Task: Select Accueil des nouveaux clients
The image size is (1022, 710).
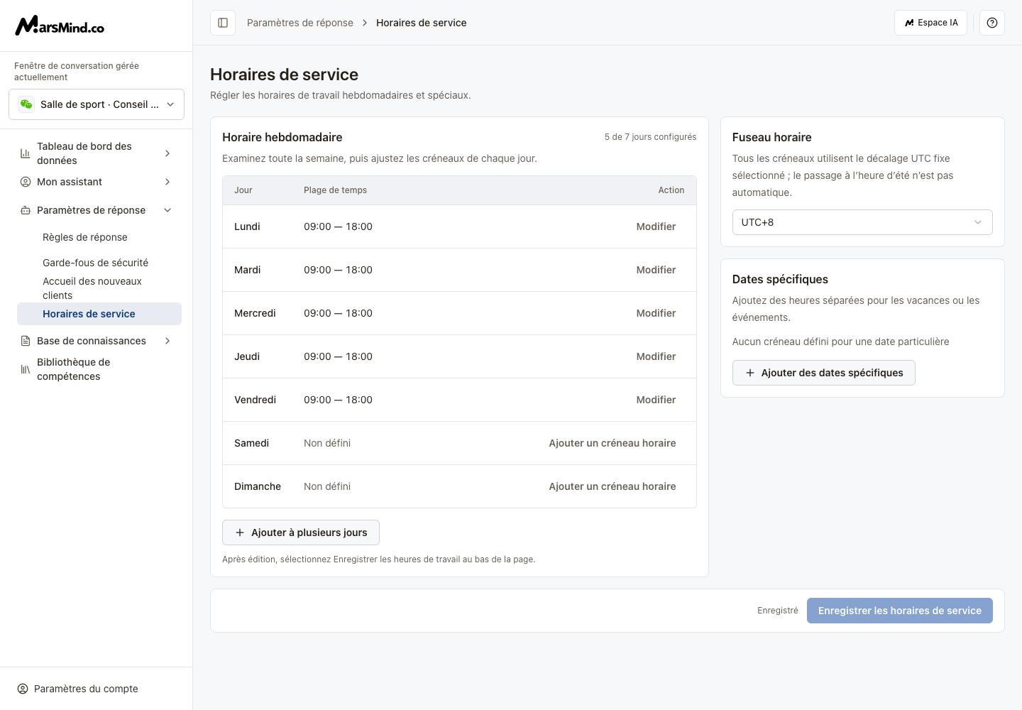Action: 92,288
